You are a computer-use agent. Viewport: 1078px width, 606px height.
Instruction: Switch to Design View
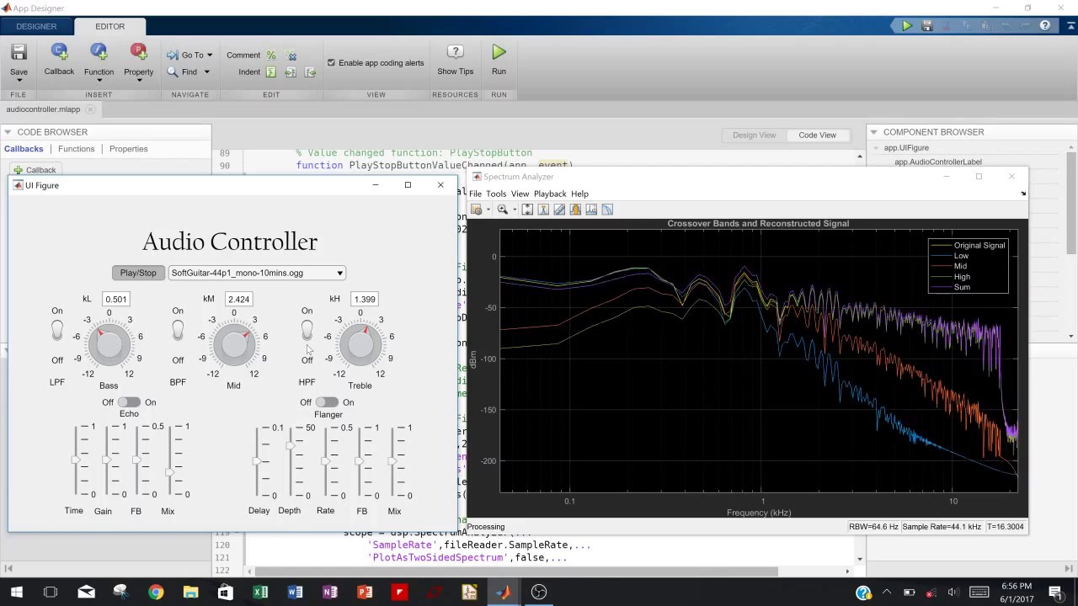754,135
